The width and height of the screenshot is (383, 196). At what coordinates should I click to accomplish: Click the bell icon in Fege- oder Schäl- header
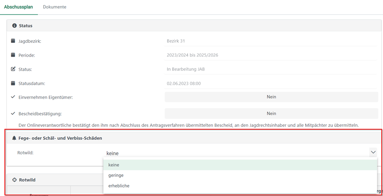click(14, 138)
